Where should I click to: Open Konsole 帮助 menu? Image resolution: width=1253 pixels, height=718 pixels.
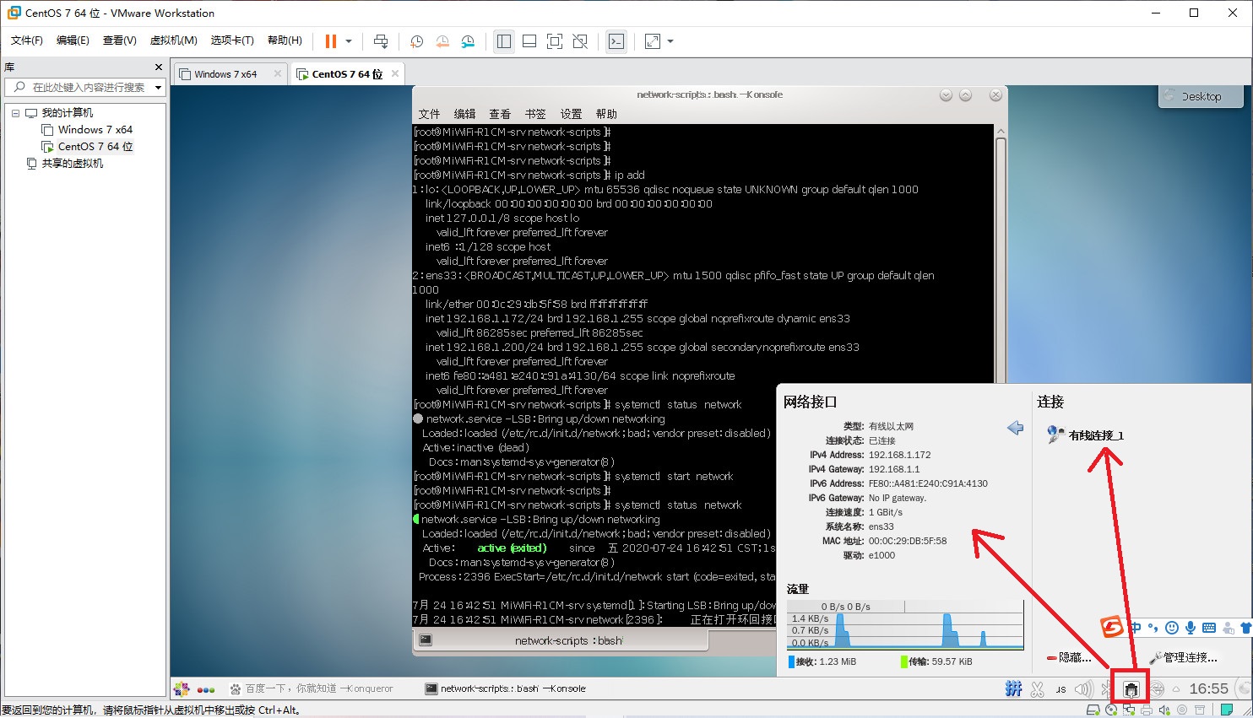pos(606,114)
